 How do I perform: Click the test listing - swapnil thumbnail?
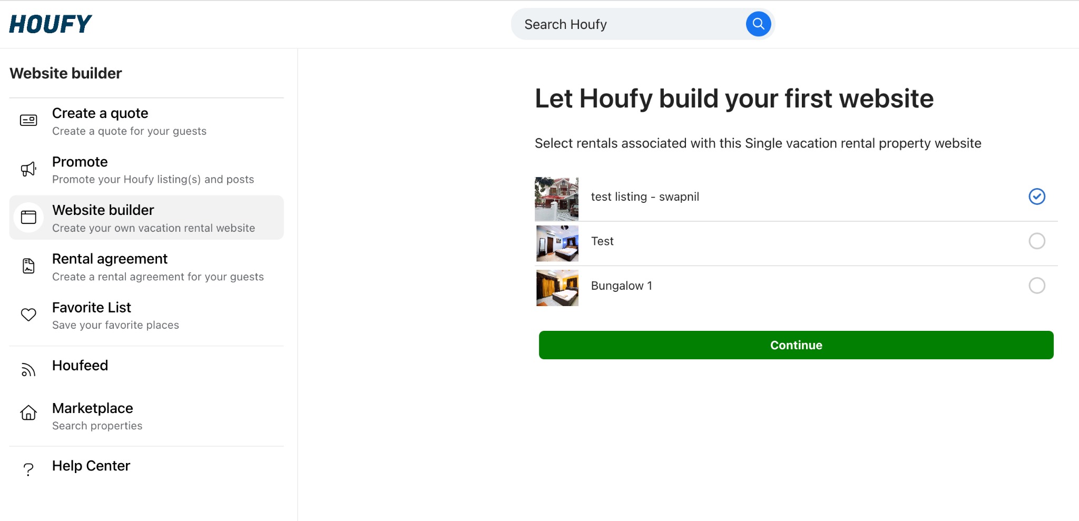pyautogui.click(x=557, y=199)
